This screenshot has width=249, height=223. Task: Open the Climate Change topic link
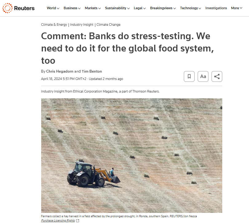[x=108, y=25]
